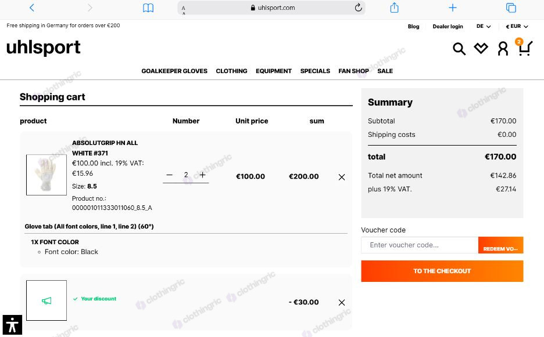Open the Dealer login link
Viewport: 544px width, 337px height.
point(448,26)
